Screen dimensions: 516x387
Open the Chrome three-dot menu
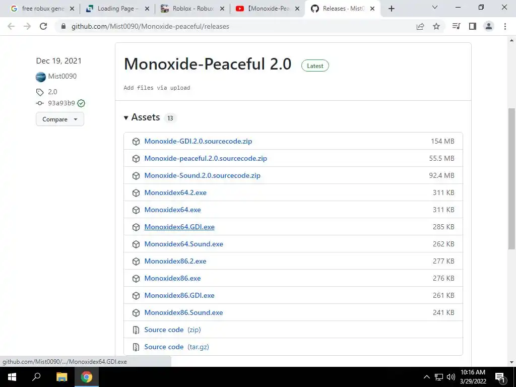[x=505, y=26]
